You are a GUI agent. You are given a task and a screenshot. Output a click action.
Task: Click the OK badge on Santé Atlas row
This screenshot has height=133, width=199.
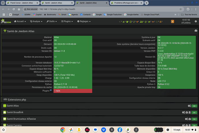194,106
